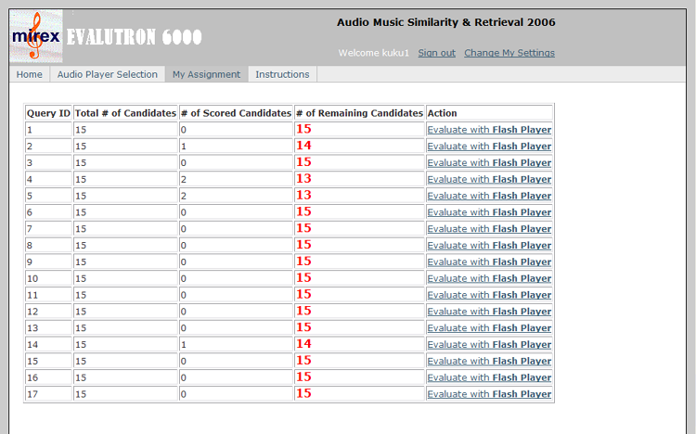The width and height of the screenshot is (696, 434).
Task: Evaluate query 14 with Flash Player
Action: coord(489,344)
